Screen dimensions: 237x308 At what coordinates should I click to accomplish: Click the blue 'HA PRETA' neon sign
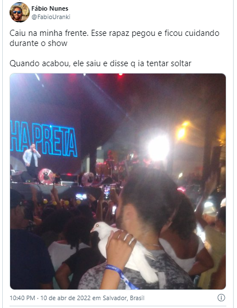[44, 139]
